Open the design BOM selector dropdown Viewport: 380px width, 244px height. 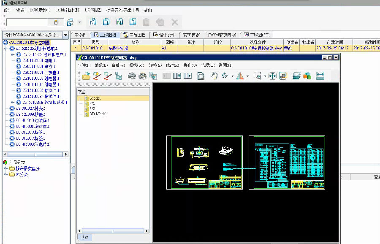pyautogui.click(x=65, y=35)
